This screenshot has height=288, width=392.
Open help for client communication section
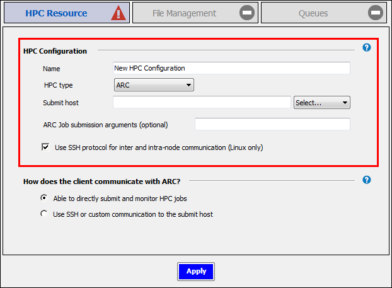(x=367, y=180)
